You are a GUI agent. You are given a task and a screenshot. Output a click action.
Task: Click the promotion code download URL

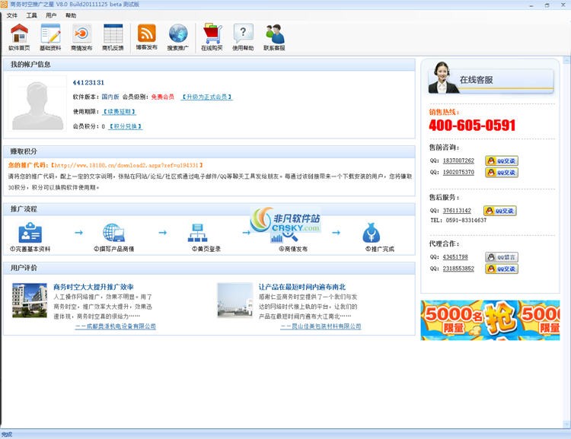(x=126, y=165)
